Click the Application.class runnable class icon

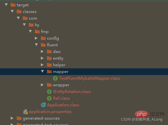[x=43, y=105]
